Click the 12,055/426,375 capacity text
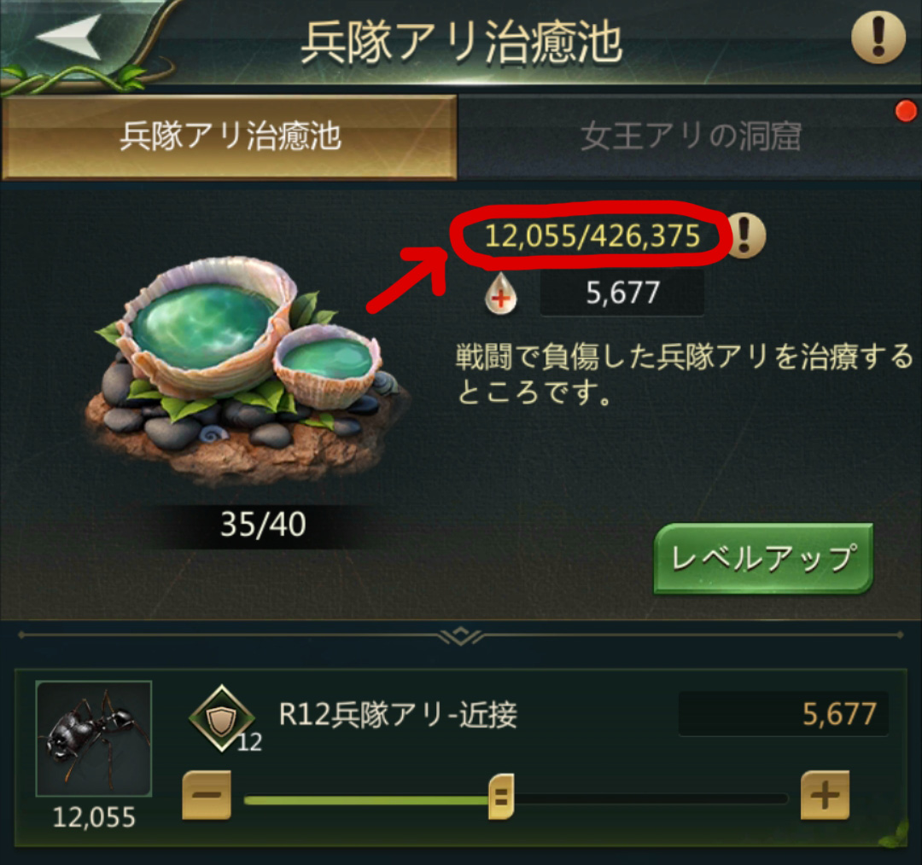This screenshot has width=922, height=865. pos(592,235)
